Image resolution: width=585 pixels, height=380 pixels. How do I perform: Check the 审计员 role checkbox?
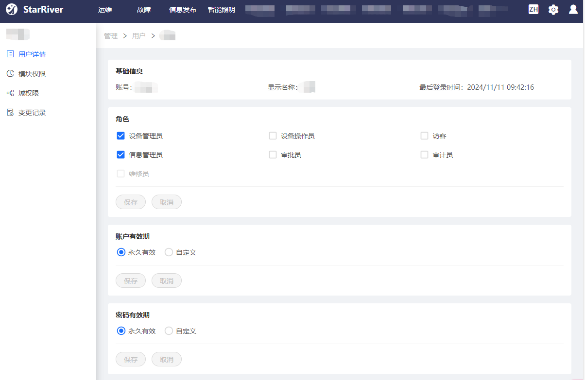click(x=424, y=155)
